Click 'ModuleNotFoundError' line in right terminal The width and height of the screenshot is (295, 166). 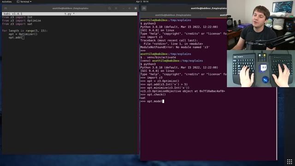[x=175, y=47]
